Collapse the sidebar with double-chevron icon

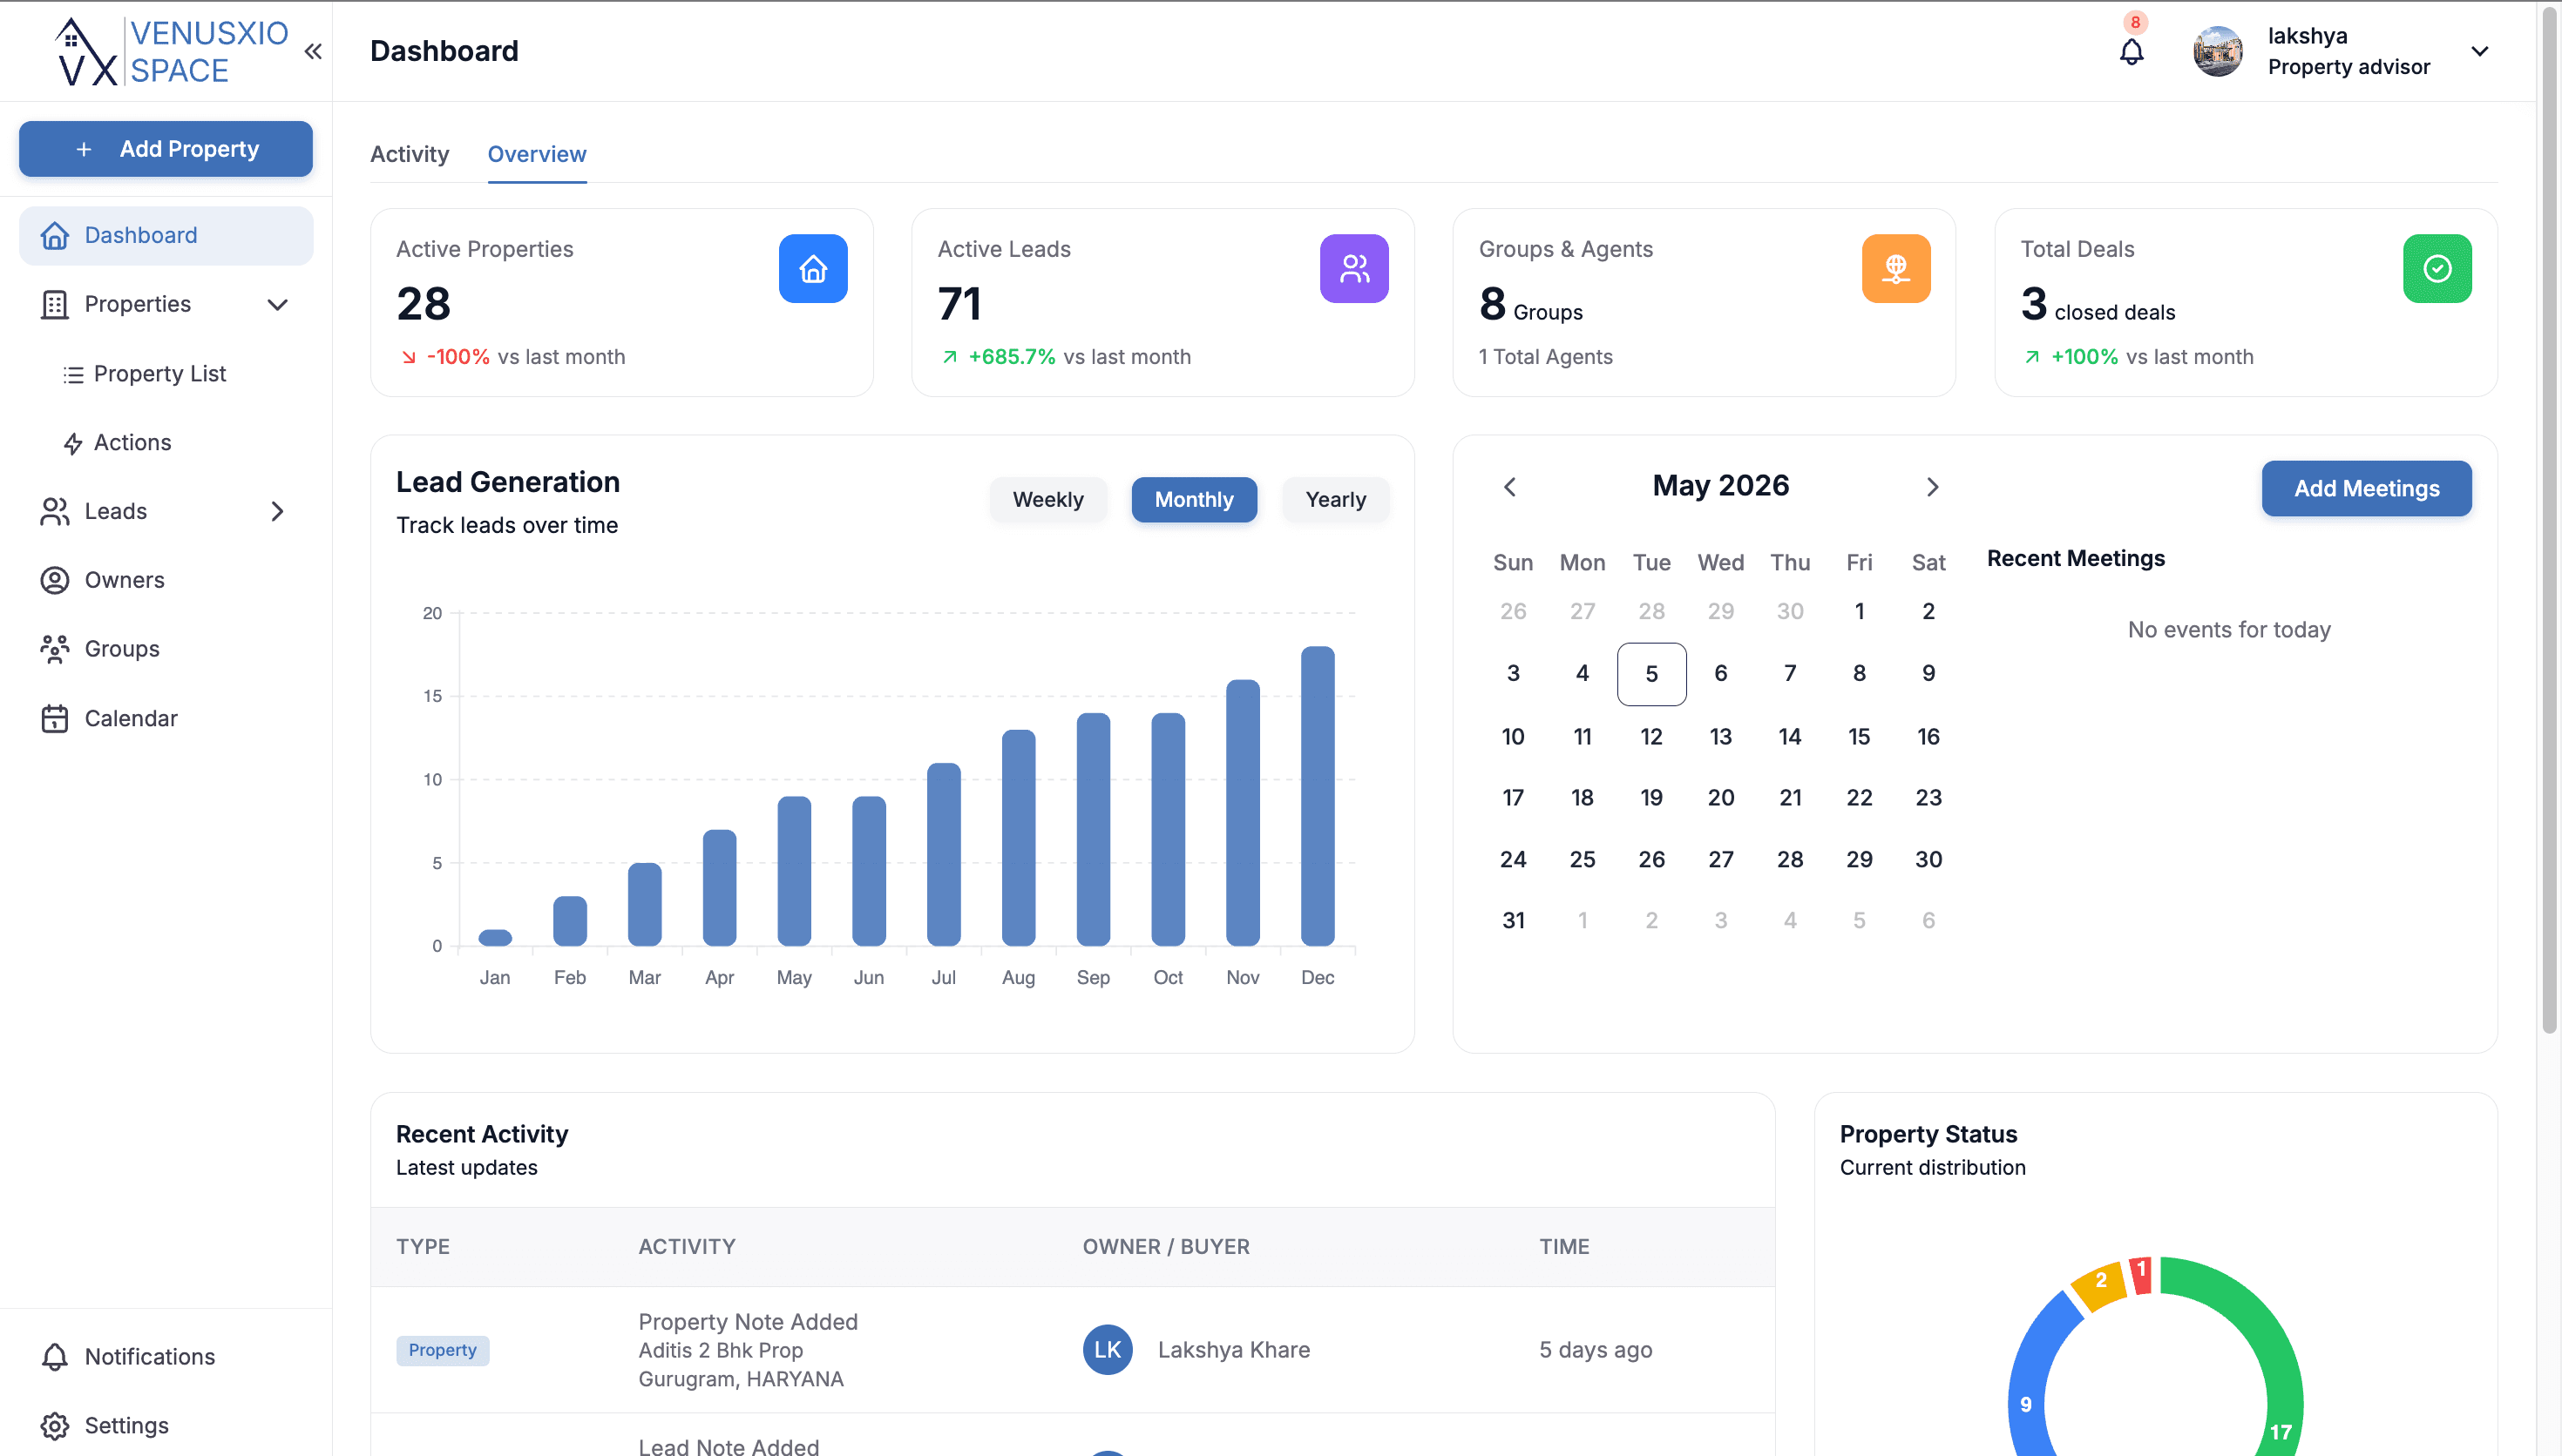point(313,51)
